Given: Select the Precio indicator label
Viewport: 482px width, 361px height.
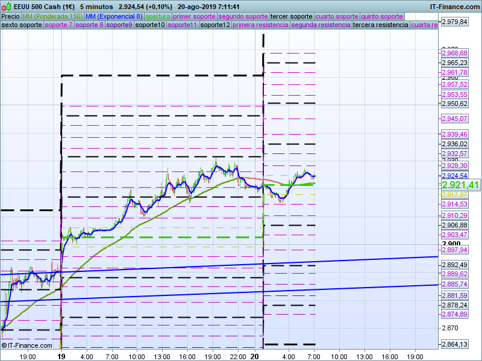Looking at the screenshot, I should coord(10,16).
